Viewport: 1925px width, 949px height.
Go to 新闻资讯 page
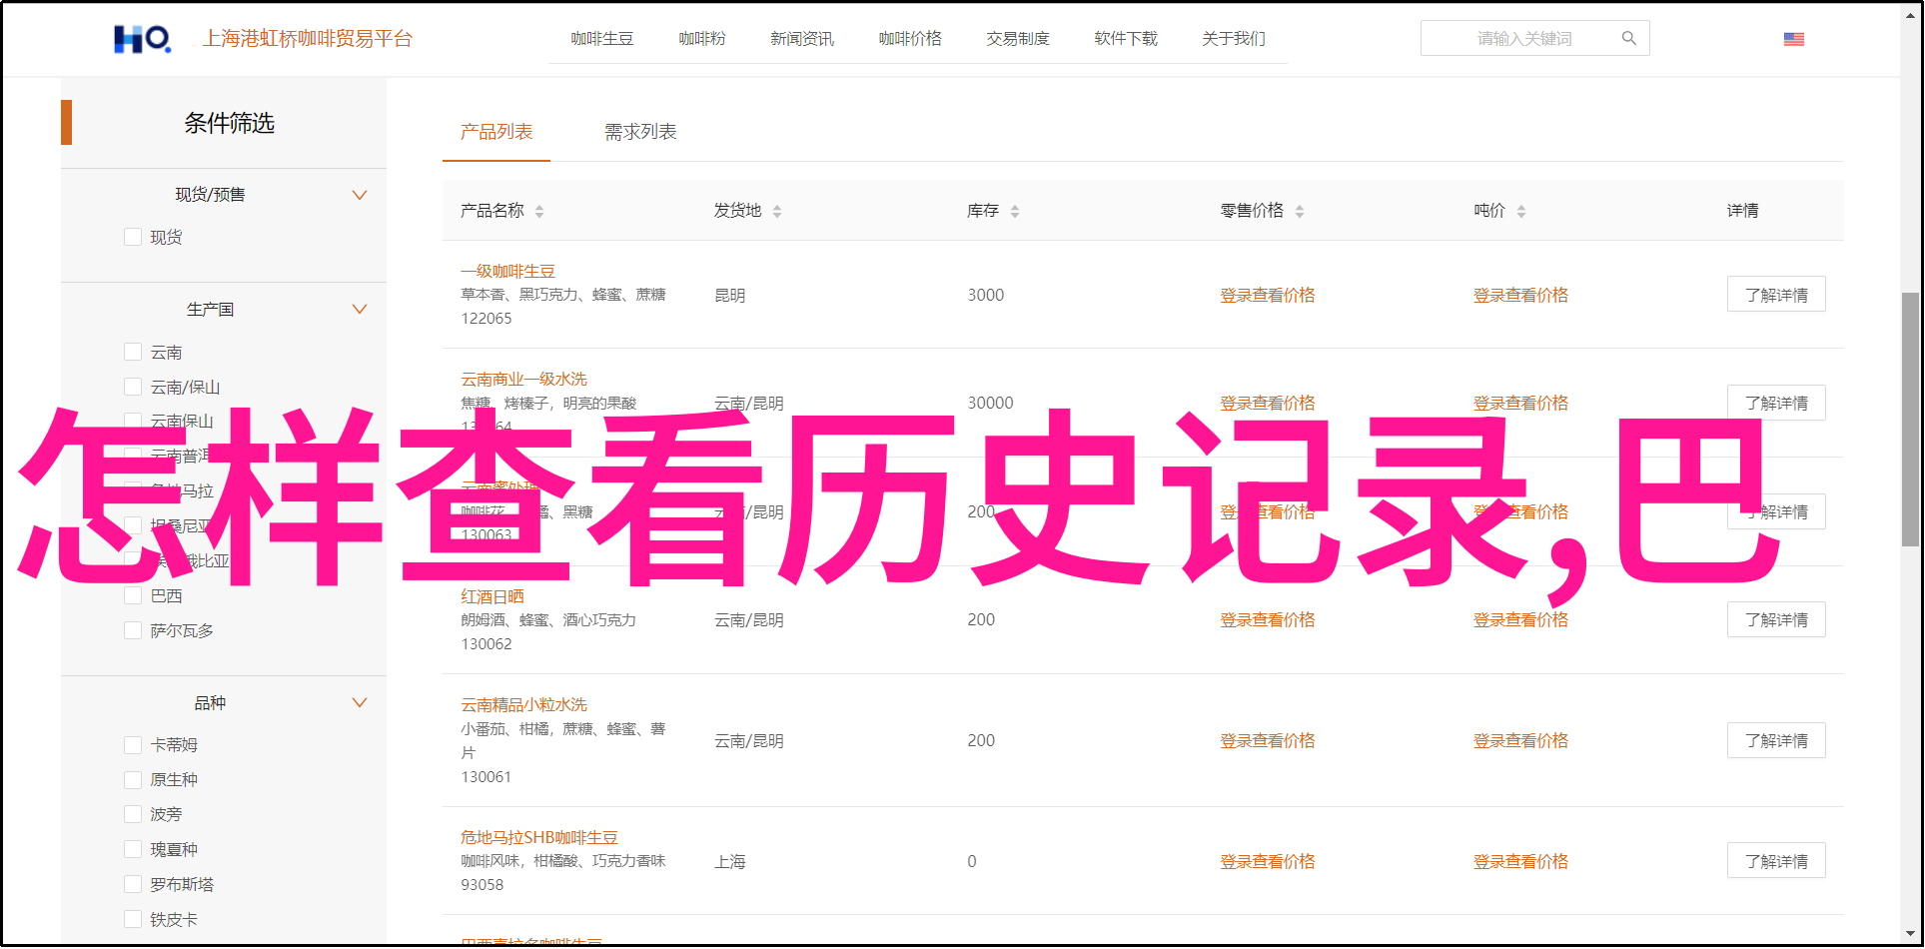802,38
